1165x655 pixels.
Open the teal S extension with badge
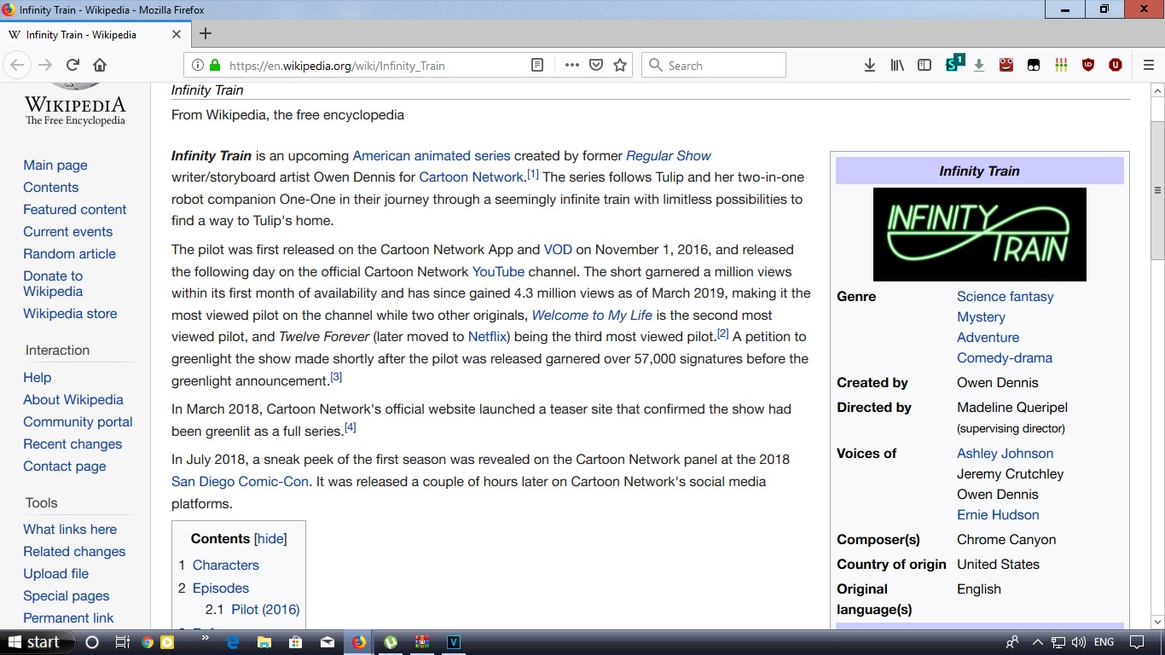pos(953,64)
